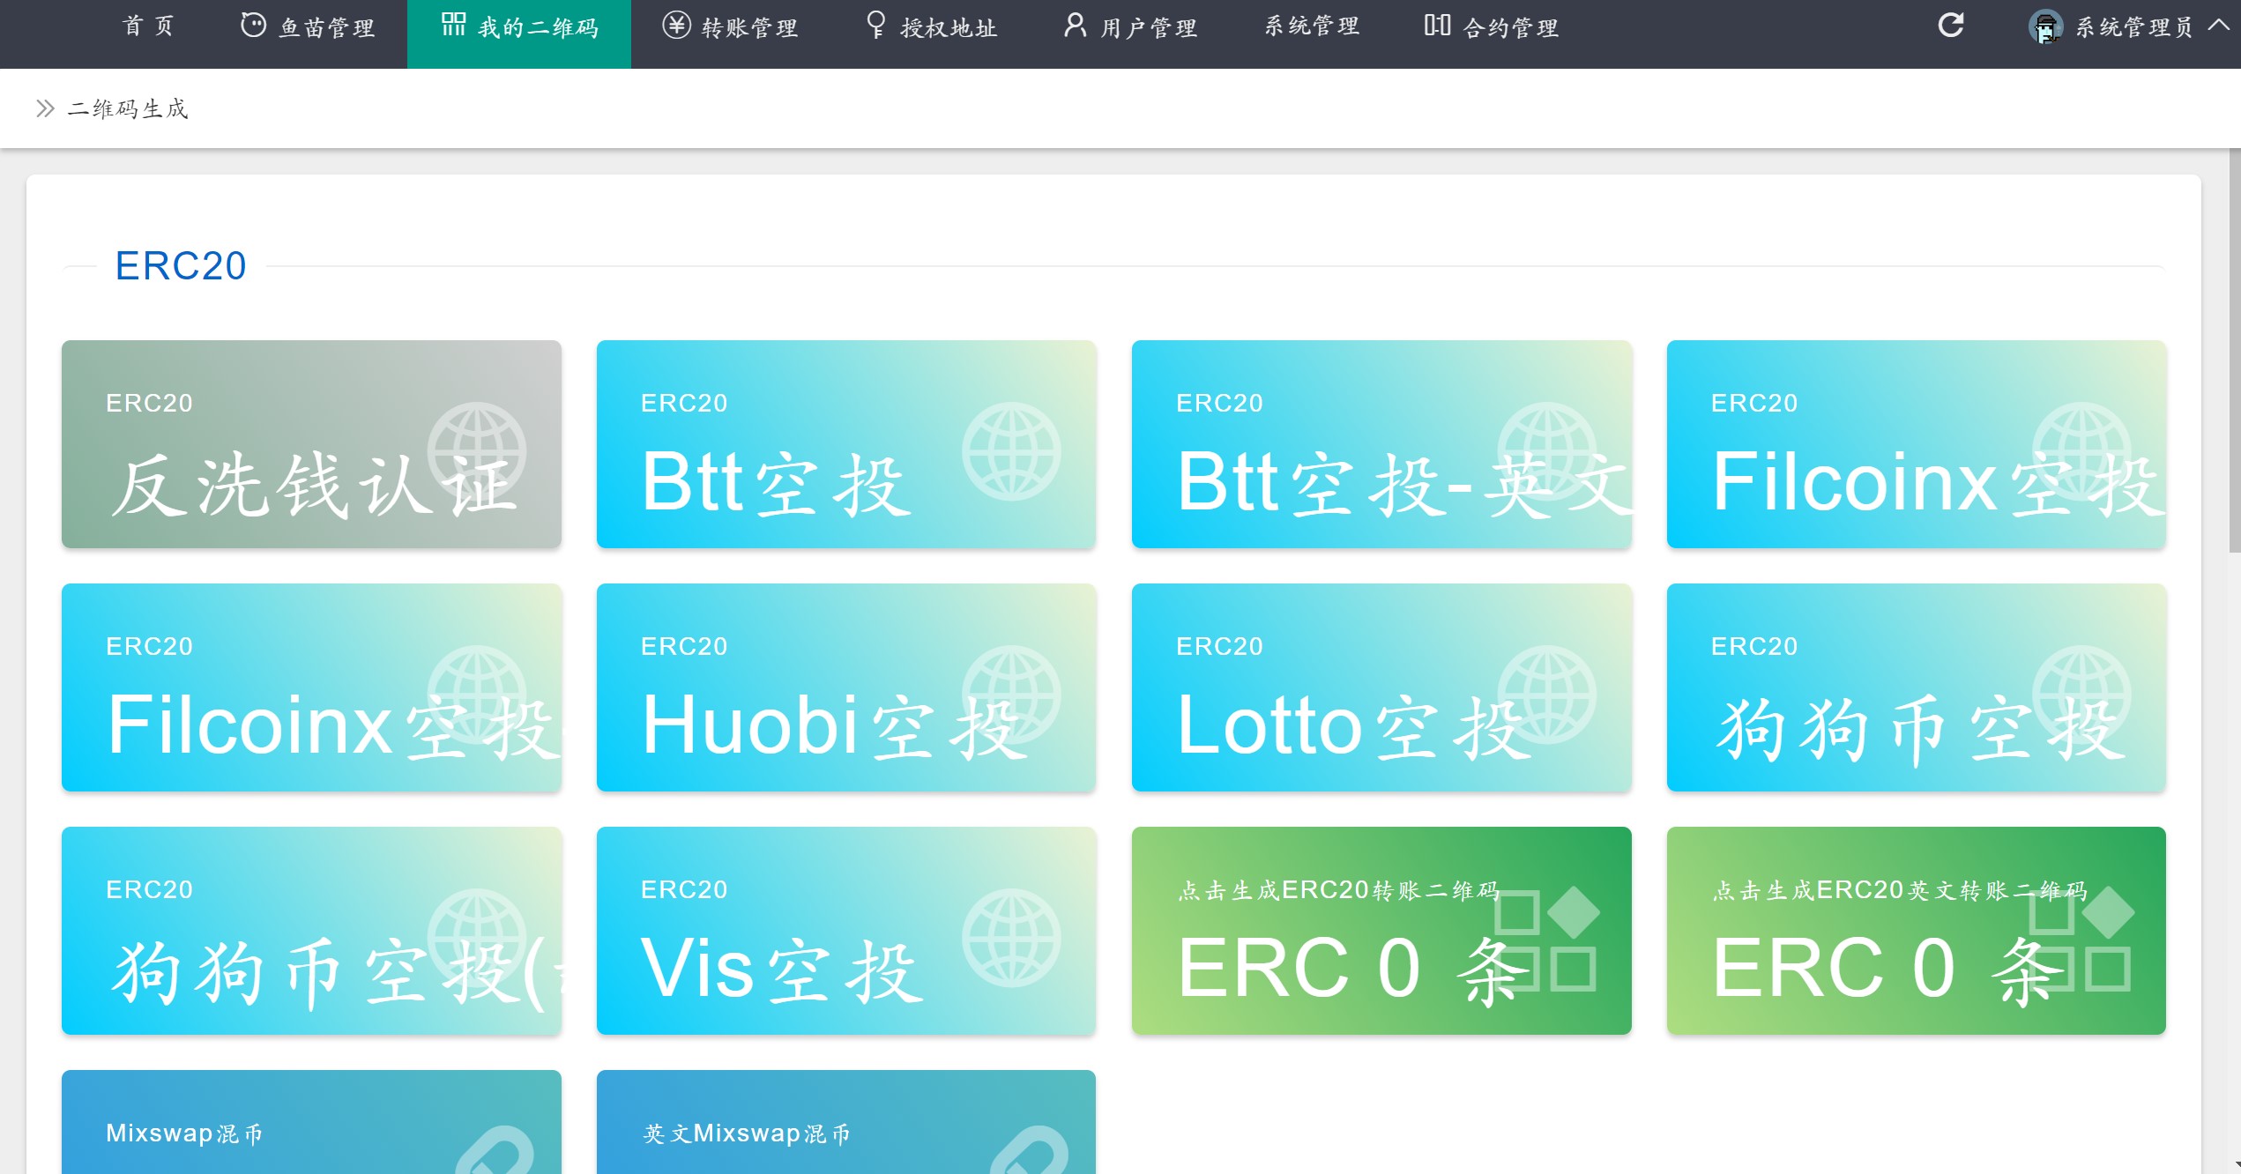The height and width of the screenshot is (1174, 2241).
Task: Select the ¥ icon for 转账管理
Action: [674, 26]
